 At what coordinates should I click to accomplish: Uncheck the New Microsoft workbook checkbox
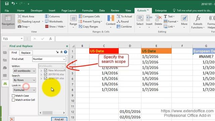(46, 70)
